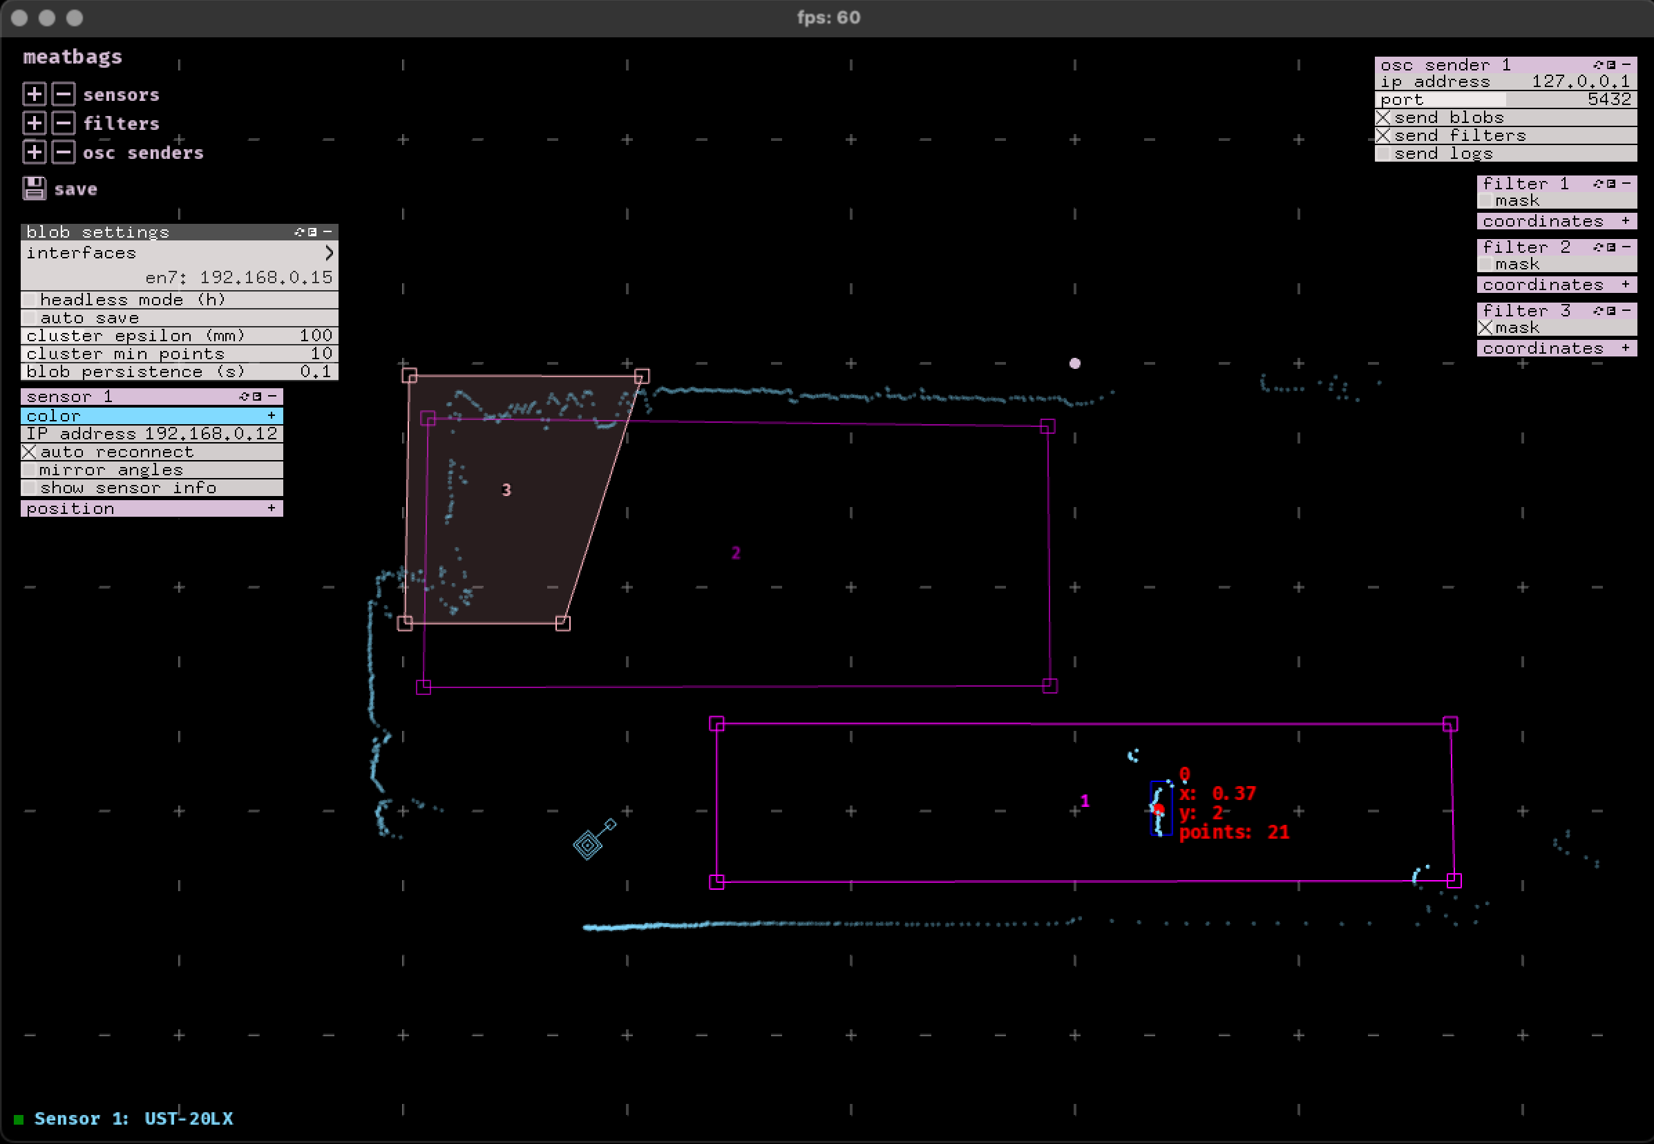Click the floppy disk save icon
Image resolution: width=1654 pixels, height=1144 pixels.
coord(35,189)
